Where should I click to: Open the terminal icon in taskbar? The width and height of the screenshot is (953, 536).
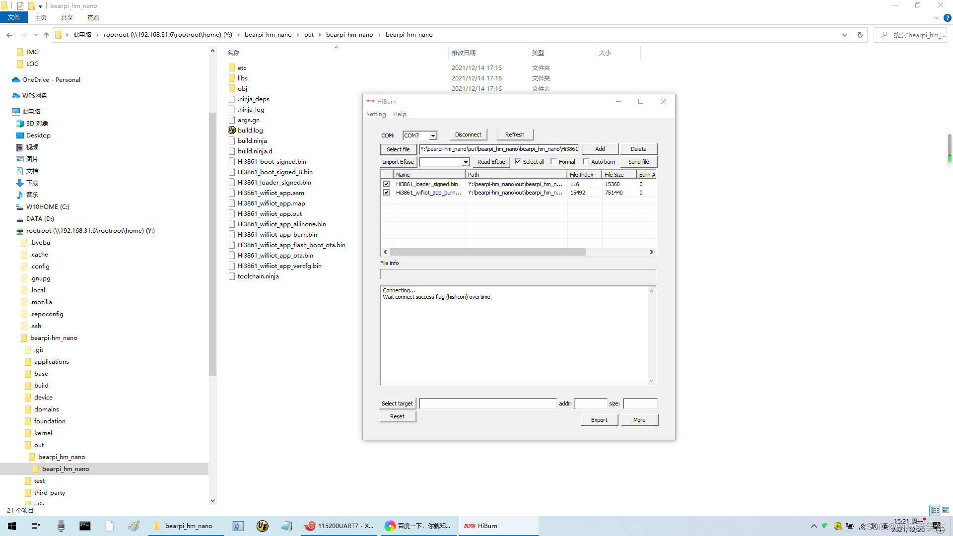[85, 526]
